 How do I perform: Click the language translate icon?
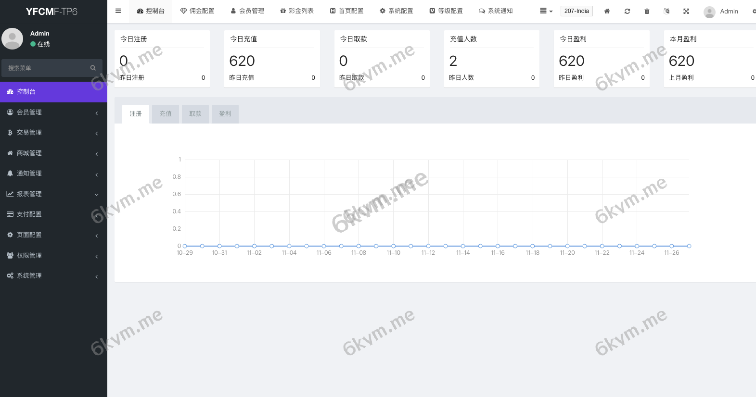pyautogui.click(x=666, y=11)
